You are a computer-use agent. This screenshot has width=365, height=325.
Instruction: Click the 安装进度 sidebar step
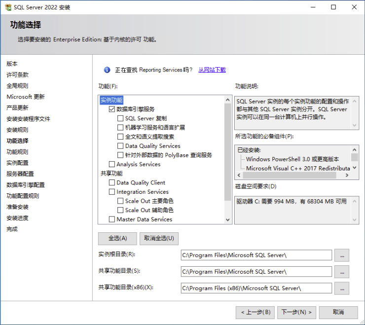(17, 218)
